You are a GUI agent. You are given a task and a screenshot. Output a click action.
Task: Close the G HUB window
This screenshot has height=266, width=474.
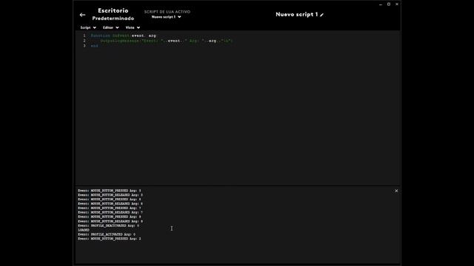coord(397,4)
